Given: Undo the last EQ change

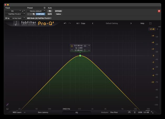Looking at the screenshot, I should point(65,23).
